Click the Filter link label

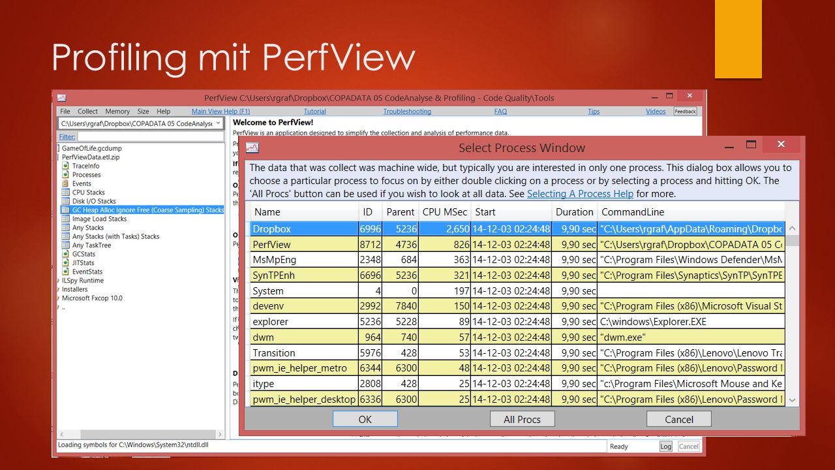[67, 137]
